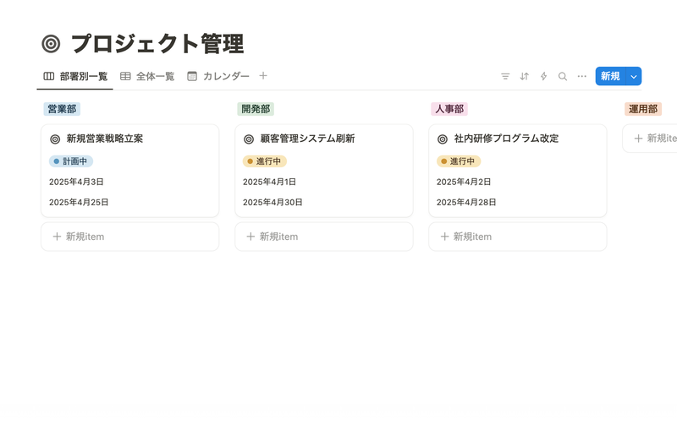Click target icon on 顧客管理システム刷新 card
The height and width of the screenshot is (430, 677).
tap(249, 139)
